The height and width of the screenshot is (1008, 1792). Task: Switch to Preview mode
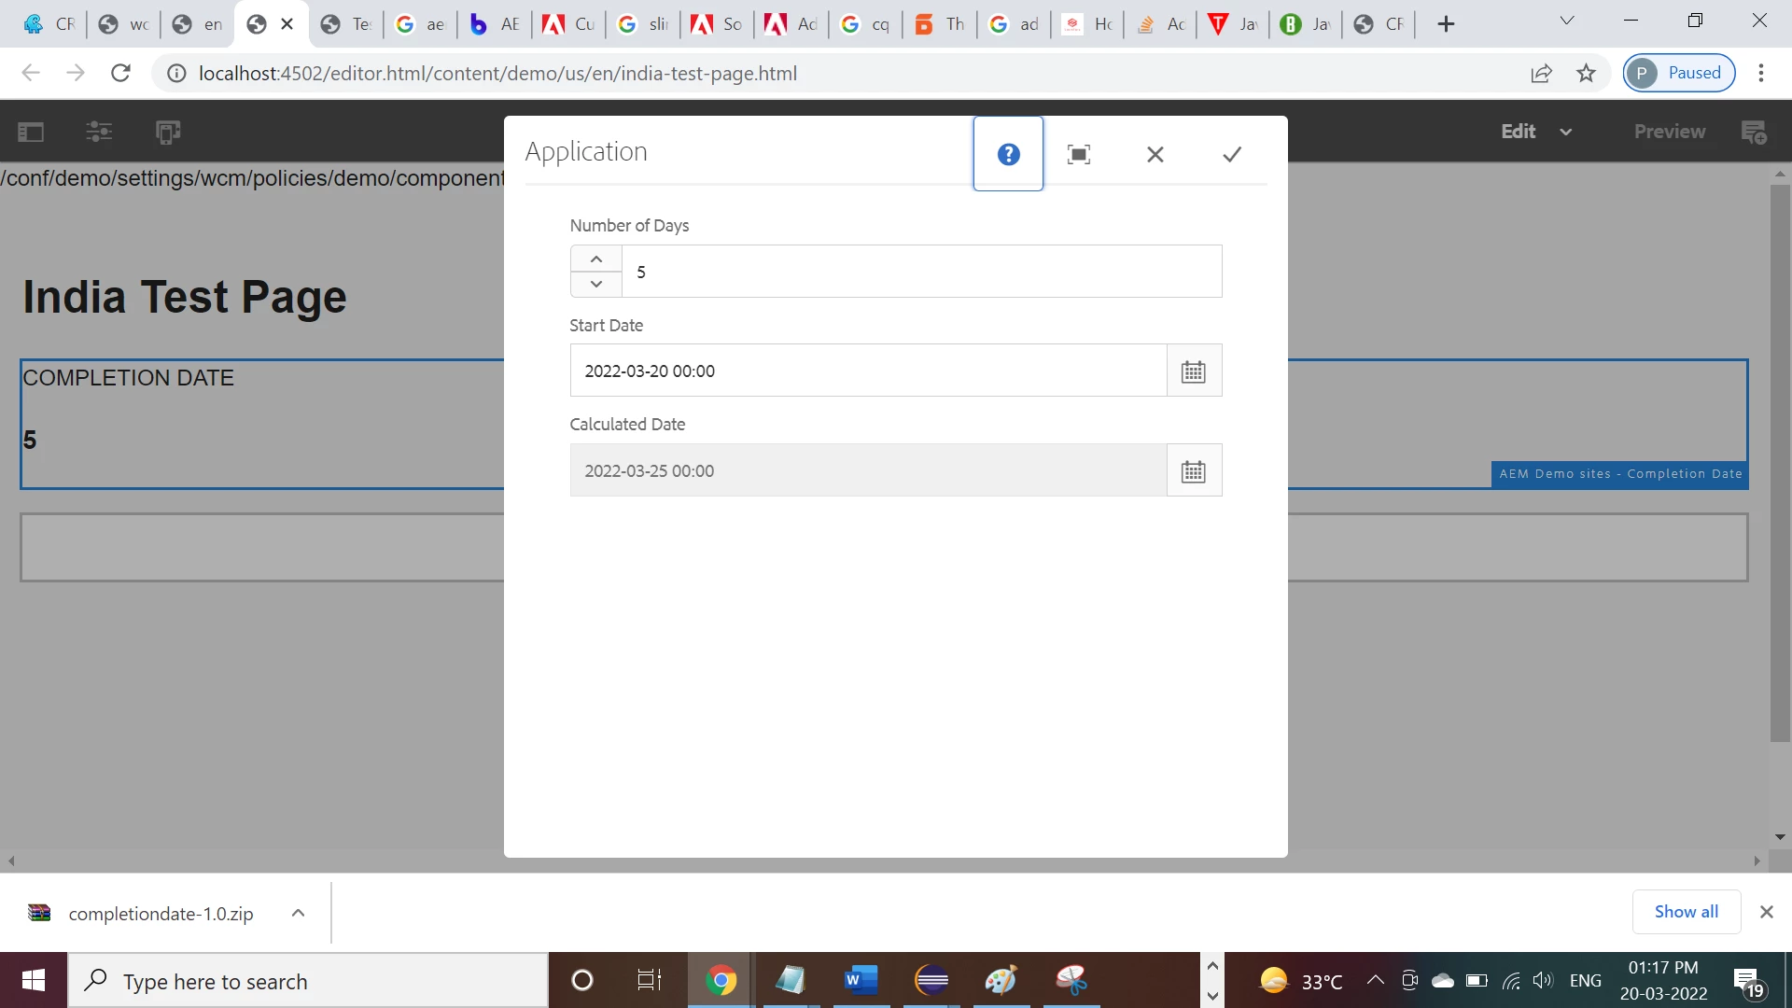[x=1669, y=132]
